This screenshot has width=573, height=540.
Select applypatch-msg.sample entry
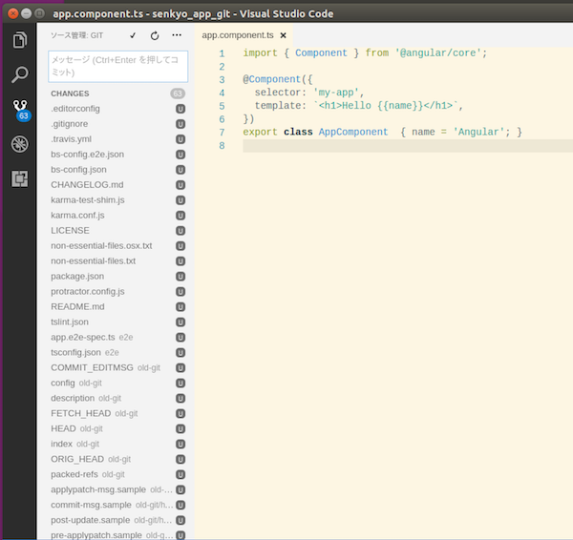[x=117, y=489]
